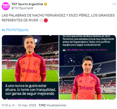This screenshot has height=109, width=117.
Task: Click the white circle emoji in the tweet
Action: (41, 20)
